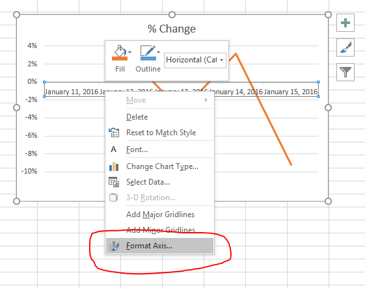This screenshot has height=288, width=365.
Task: Open Chart Elements plus button
Action: 345,23
